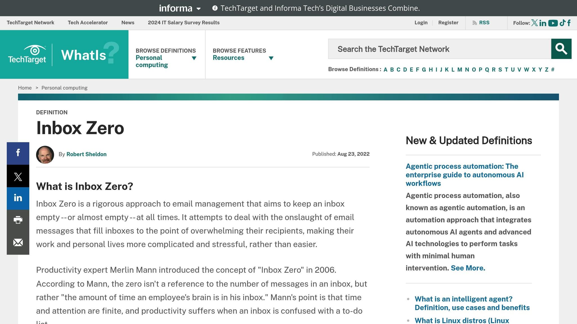Screen dimensions: 577x324
Task: Share article via X sidebar icon
Action: click(x=18, y=177)
